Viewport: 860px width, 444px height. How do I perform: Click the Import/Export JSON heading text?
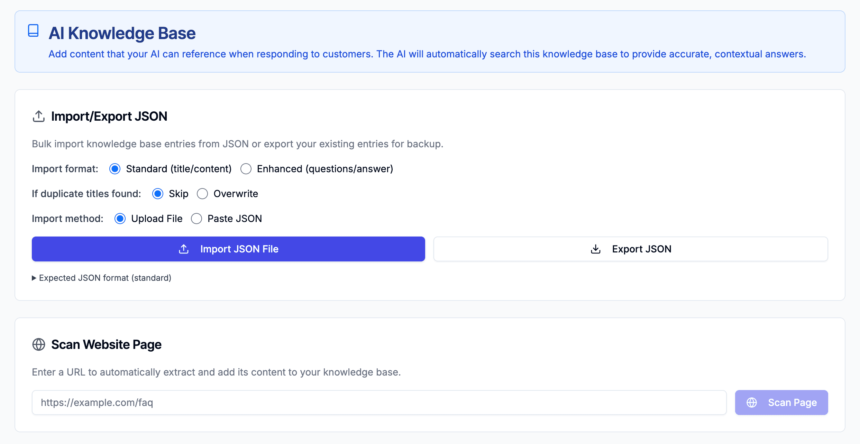[x=109, y=117]
